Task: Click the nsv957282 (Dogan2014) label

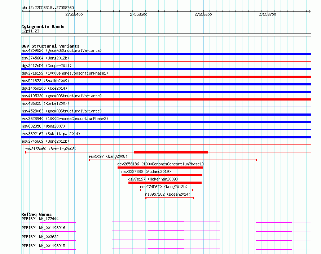Action: tap(168, 194)
